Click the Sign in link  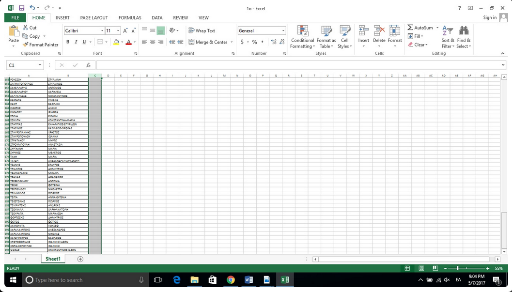coord(490,18)
